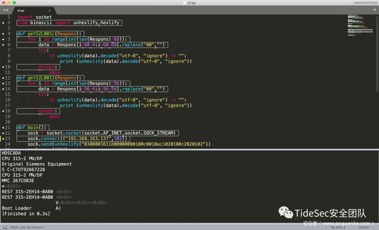Click 'range(int(len(Respons)/68)):' on line 5
This screenshot has height=230, width=379.
[x=90, y=39]
